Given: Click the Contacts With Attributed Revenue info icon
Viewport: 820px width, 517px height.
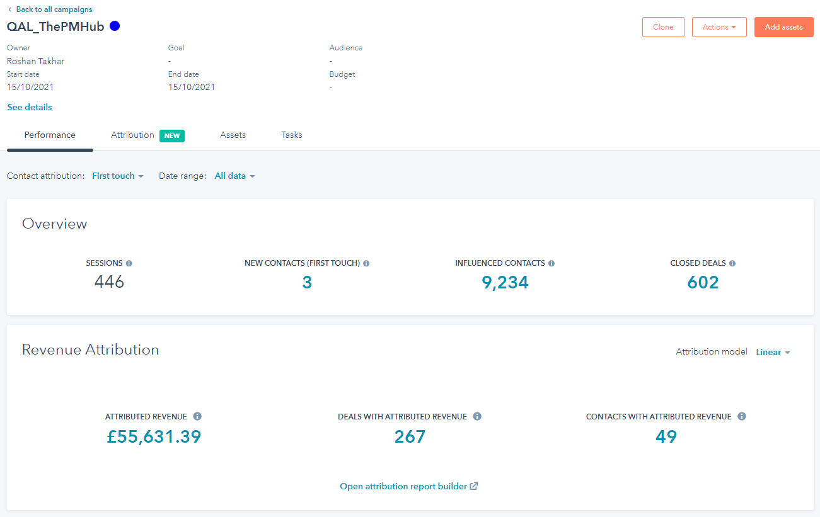Looking at the screenshot, I should (742, 416).
